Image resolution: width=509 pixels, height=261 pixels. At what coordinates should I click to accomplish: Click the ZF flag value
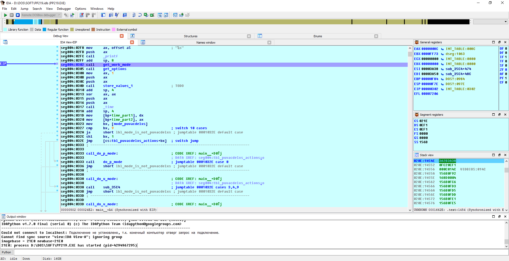[506, 70]
